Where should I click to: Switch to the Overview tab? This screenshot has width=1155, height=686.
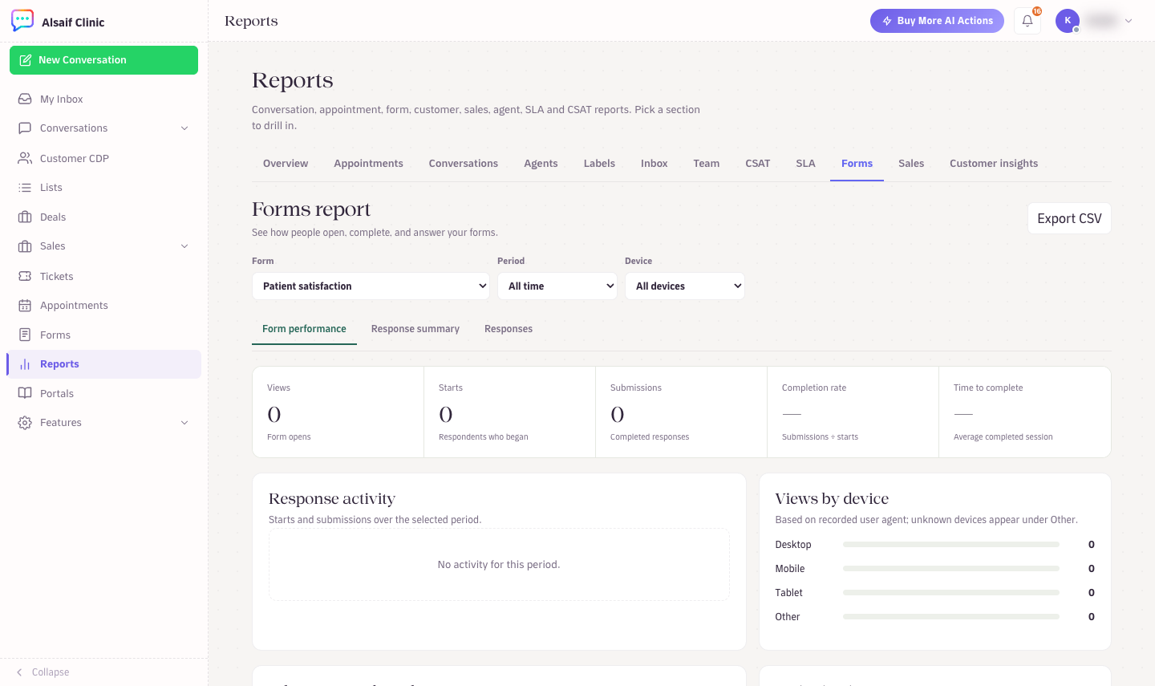pyautogui.click(x=286, y=164)
